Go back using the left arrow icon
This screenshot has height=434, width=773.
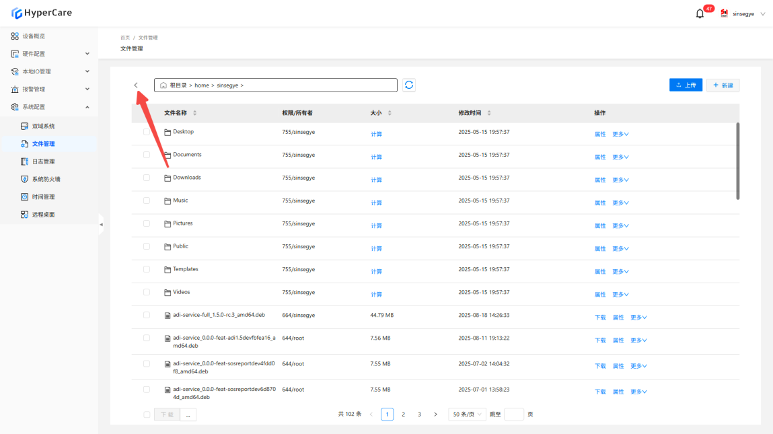pyautogui.click(x=136, y=85)
